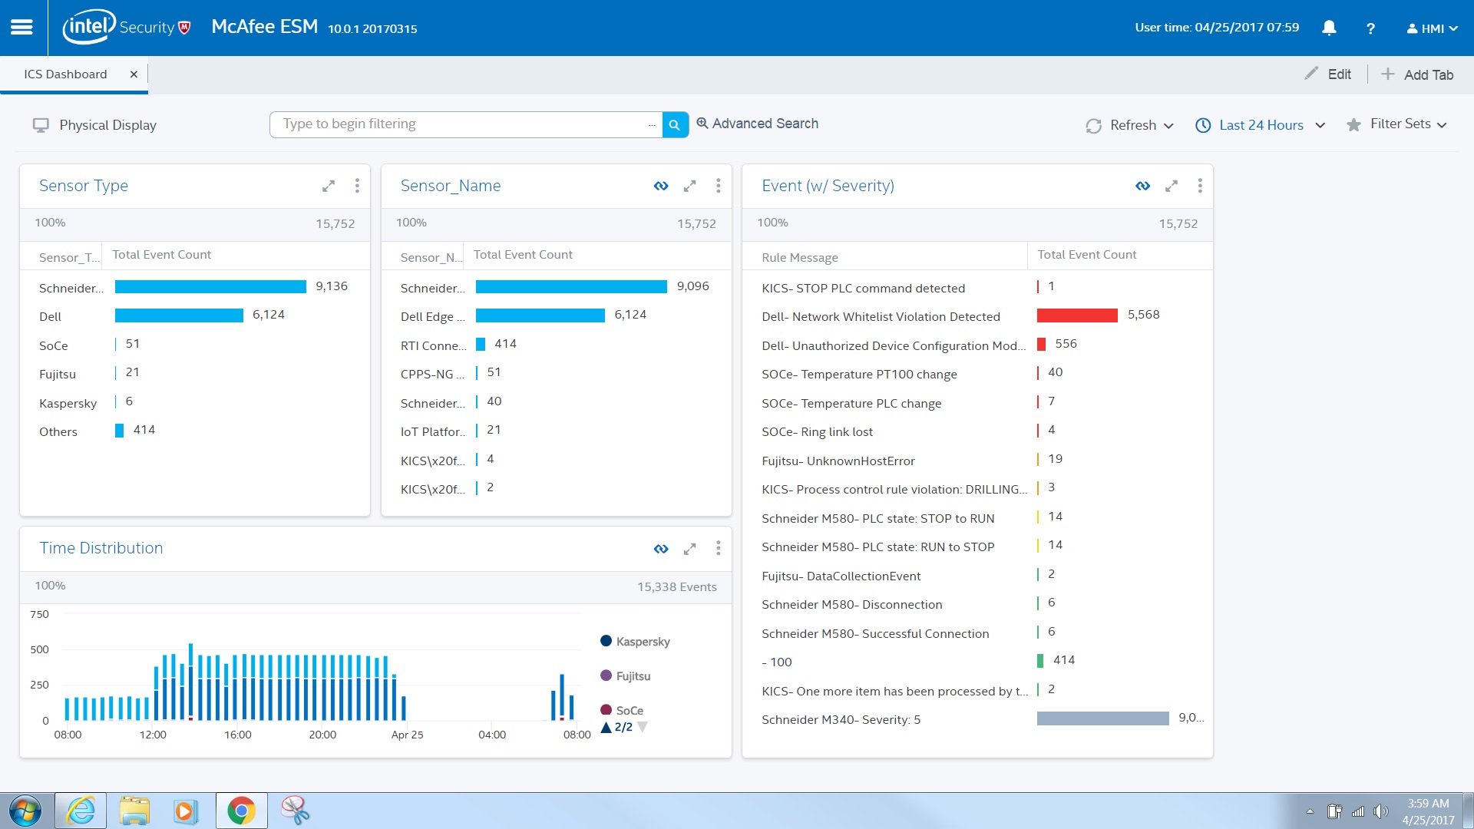Open the filter field ellipsis options

click(652, 125)
